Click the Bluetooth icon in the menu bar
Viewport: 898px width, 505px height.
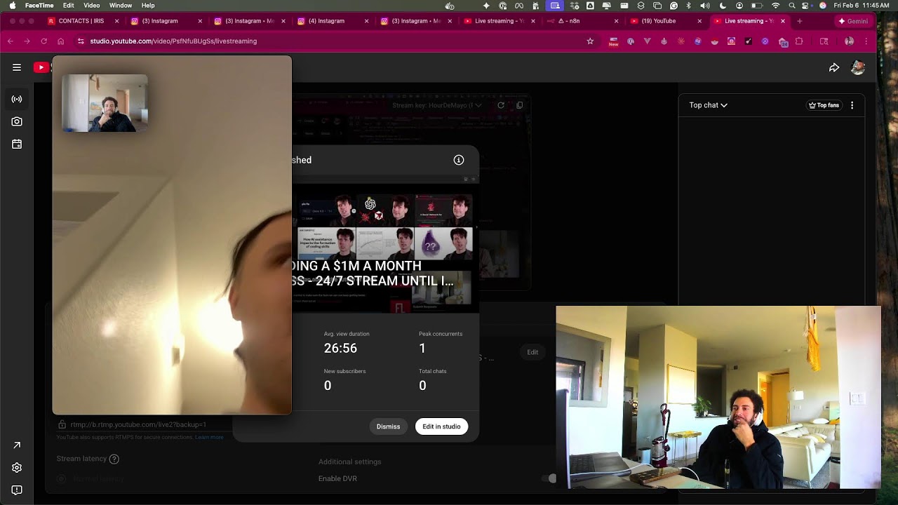(x=688, y=5)
